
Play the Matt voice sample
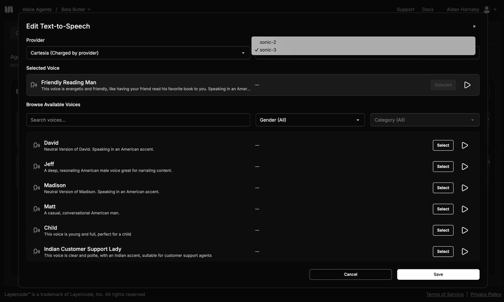point(465,209)
